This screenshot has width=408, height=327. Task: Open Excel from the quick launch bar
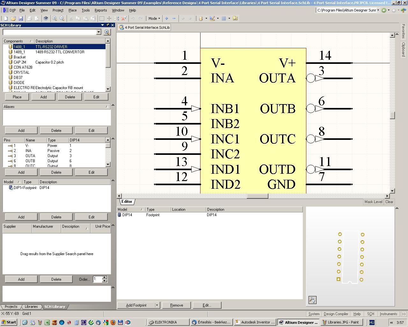(47, 323)
